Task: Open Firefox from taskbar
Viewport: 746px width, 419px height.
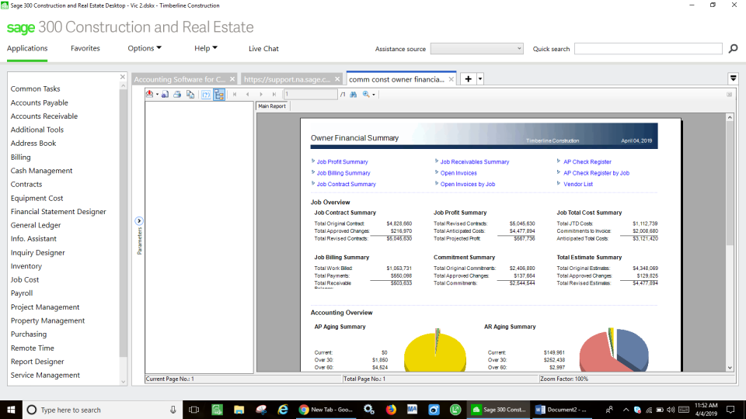Action: 391,410
